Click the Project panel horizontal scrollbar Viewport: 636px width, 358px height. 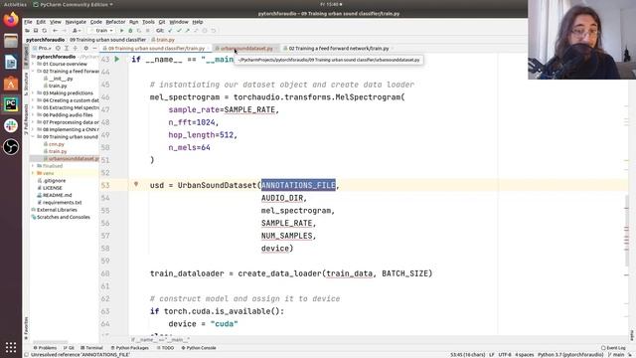(51, 342)
